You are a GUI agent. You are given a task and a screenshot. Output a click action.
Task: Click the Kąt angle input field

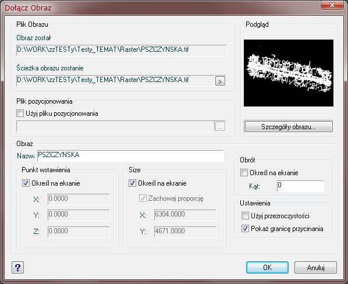(300, 186)
